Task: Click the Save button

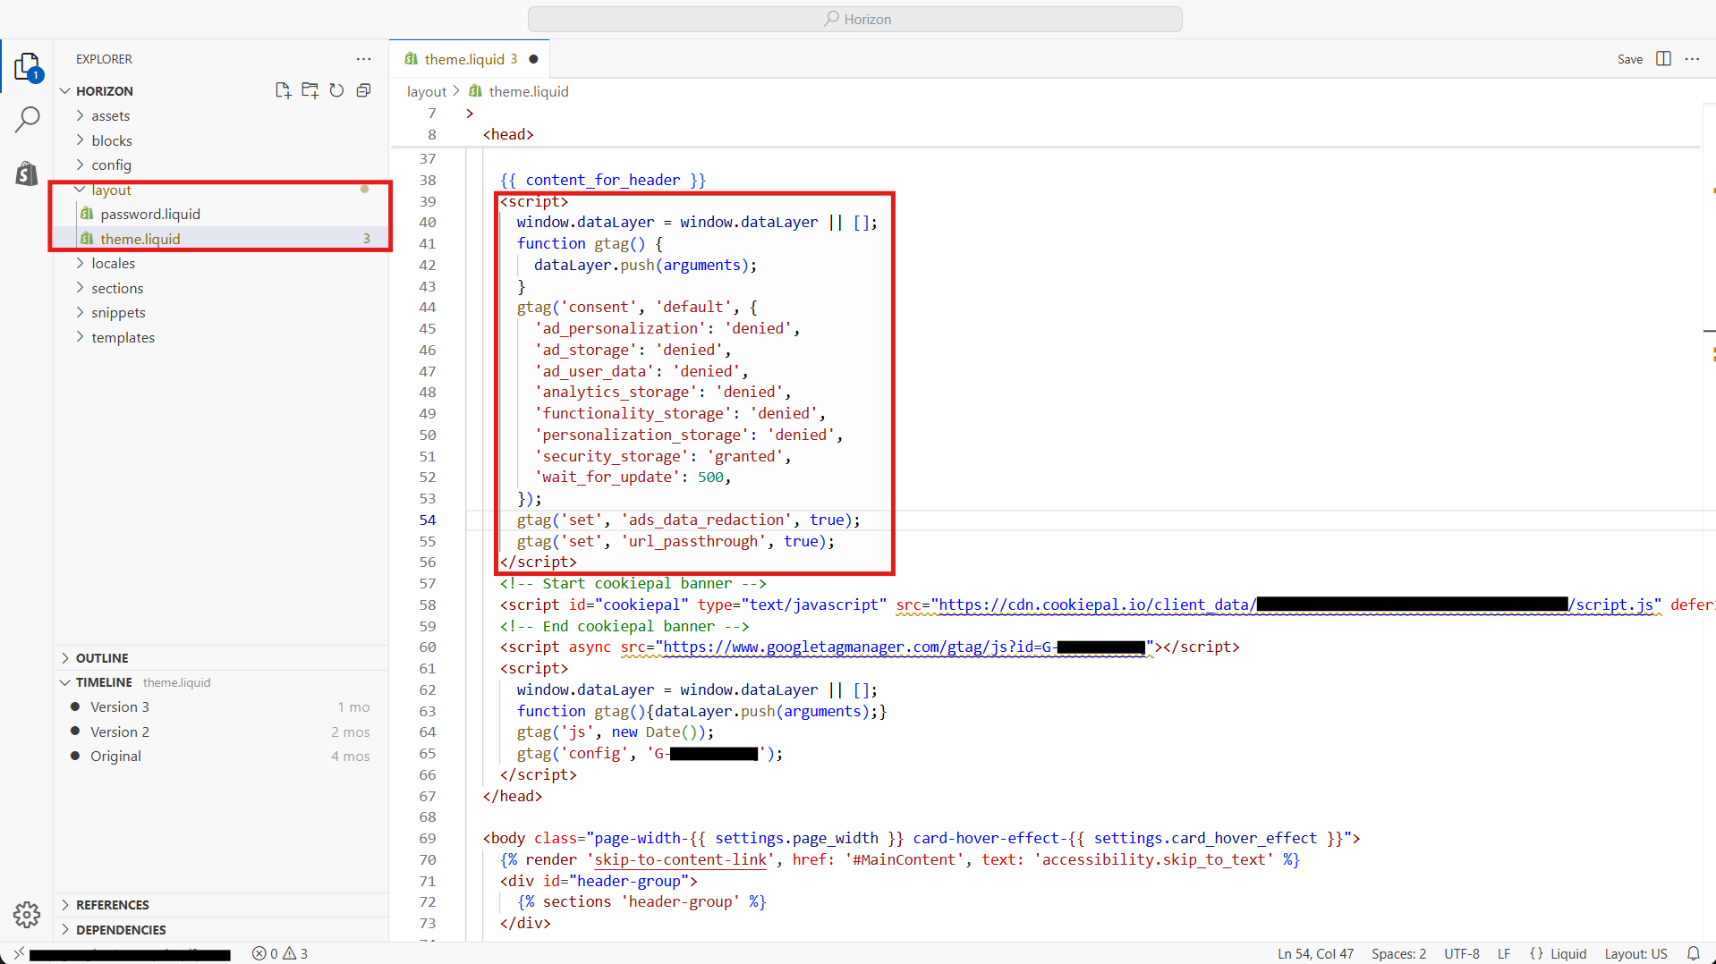Action: point(1630,59)
